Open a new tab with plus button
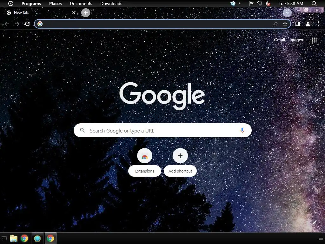 pyautogui.click(x=86, y=13)
